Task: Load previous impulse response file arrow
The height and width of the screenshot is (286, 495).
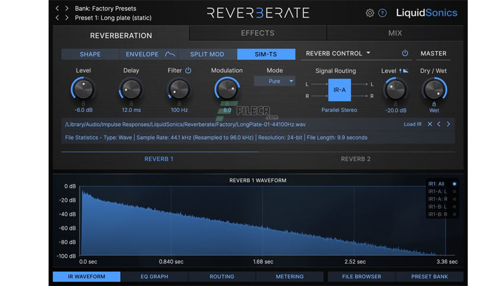Action: tap(439, 124)
